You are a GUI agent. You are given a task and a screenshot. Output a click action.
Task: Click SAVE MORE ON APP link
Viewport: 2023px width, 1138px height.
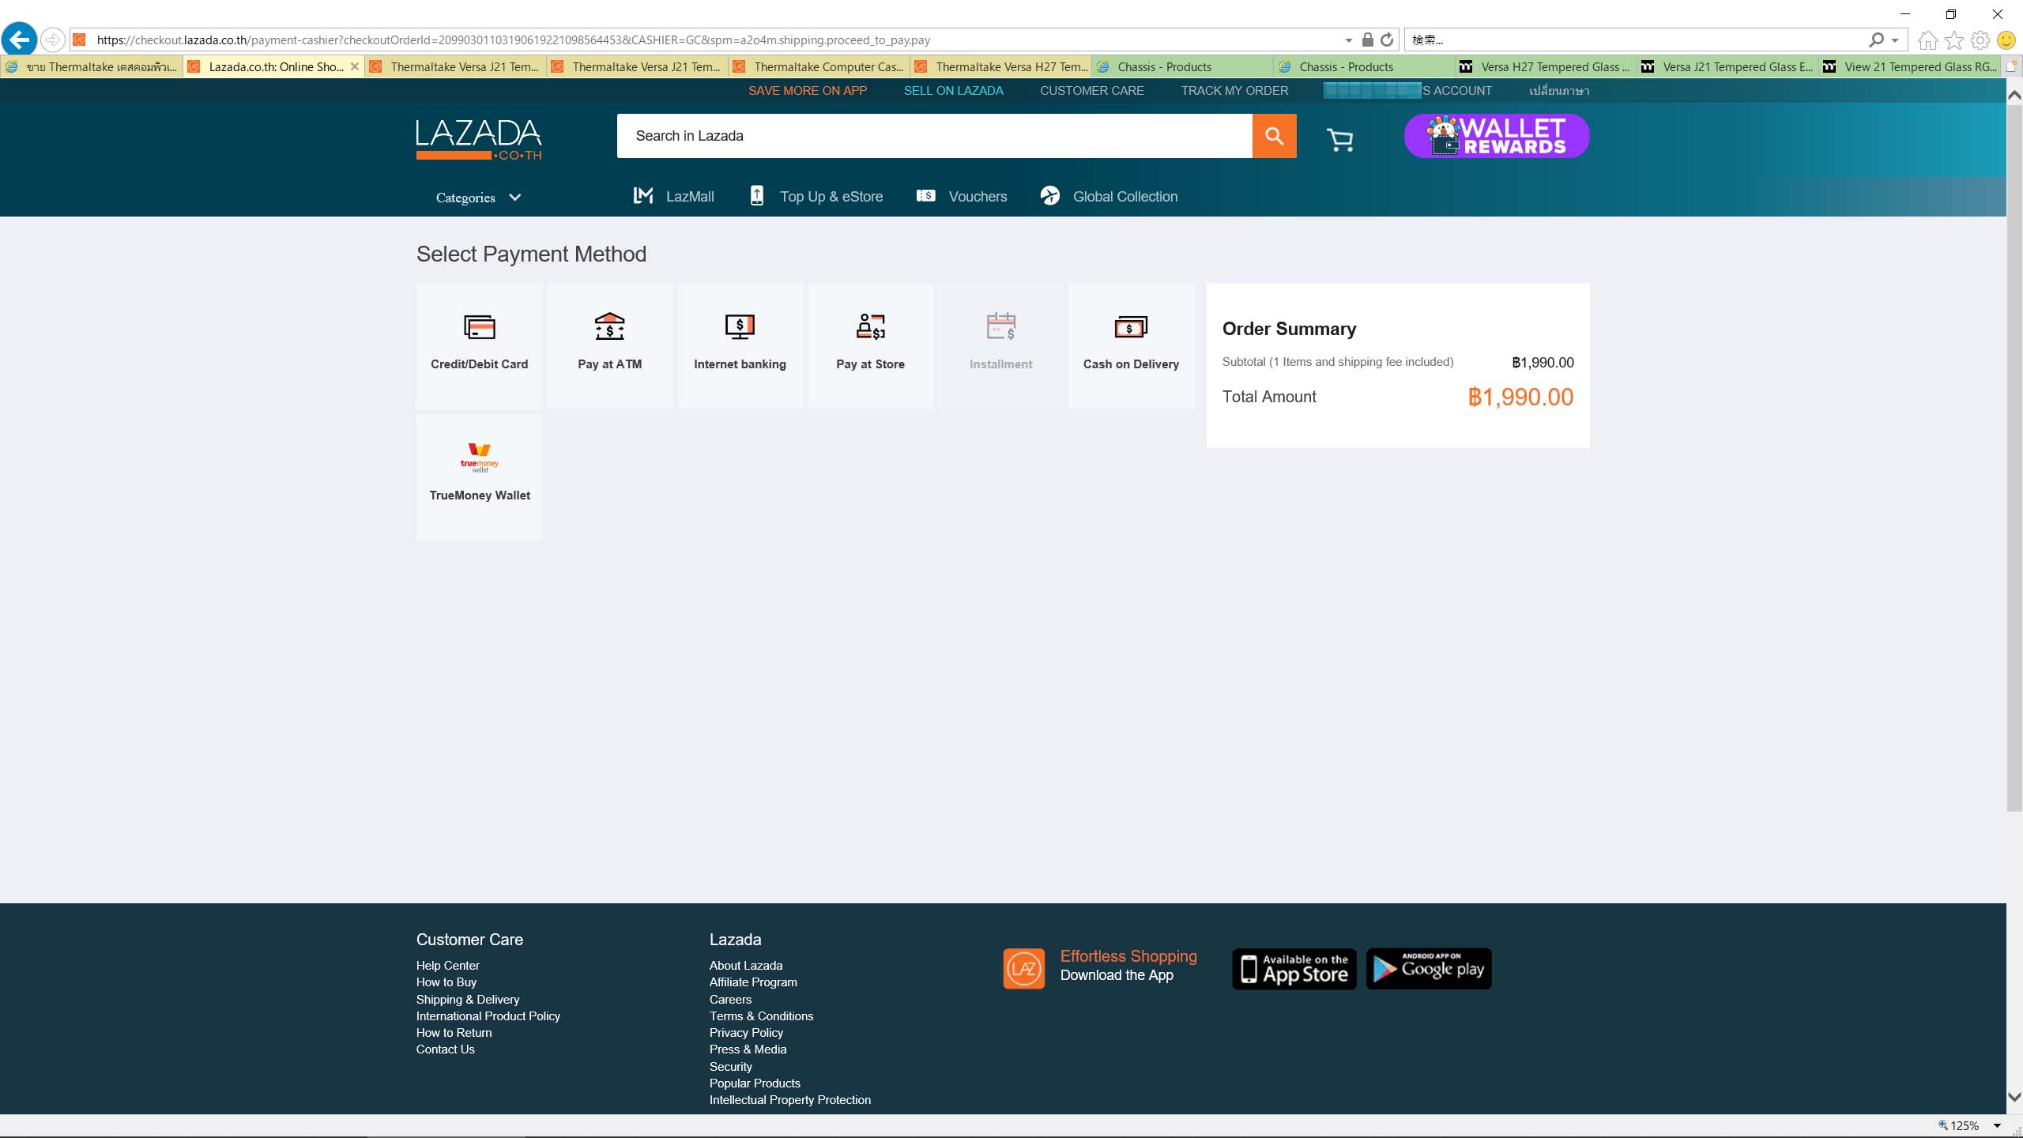tap(808, 90)
